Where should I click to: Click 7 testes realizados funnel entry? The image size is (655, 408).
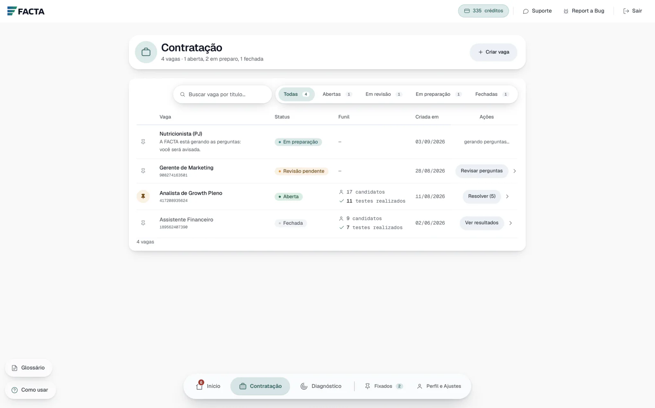coord(371,228)
